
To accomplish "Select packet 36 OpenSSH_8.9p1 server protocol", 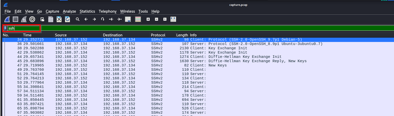I will (x=198, y=44).
